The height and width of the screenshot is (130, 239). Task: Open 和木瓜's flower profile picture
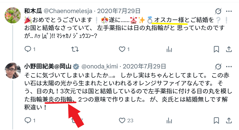[x=13, y=15]
